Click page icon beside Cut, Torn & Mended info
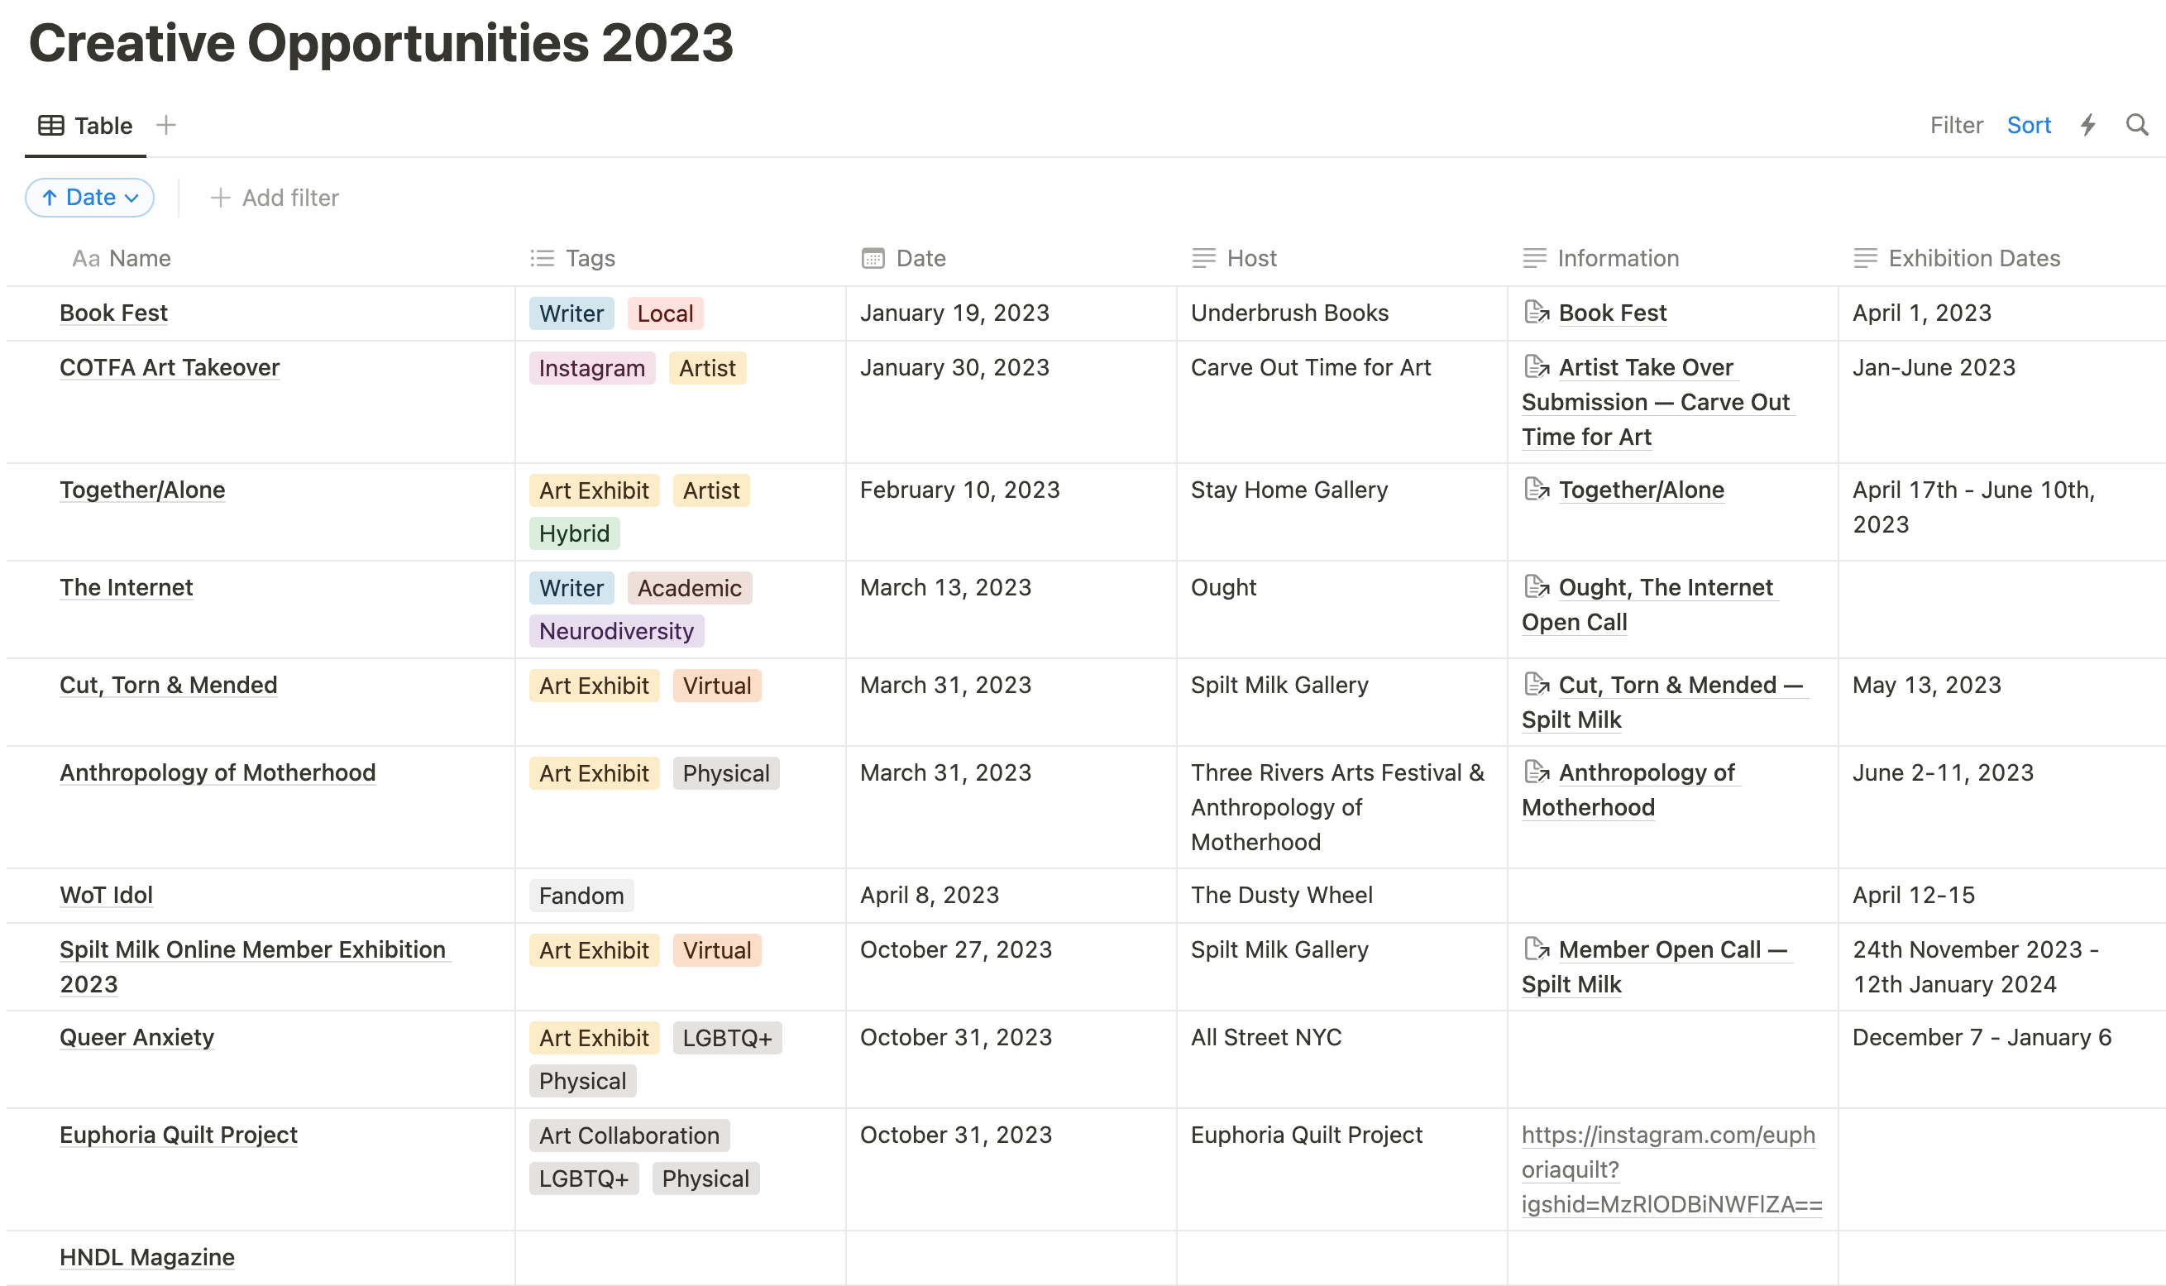Viewport: 2166px width, 1286px height. point(1536,685)
